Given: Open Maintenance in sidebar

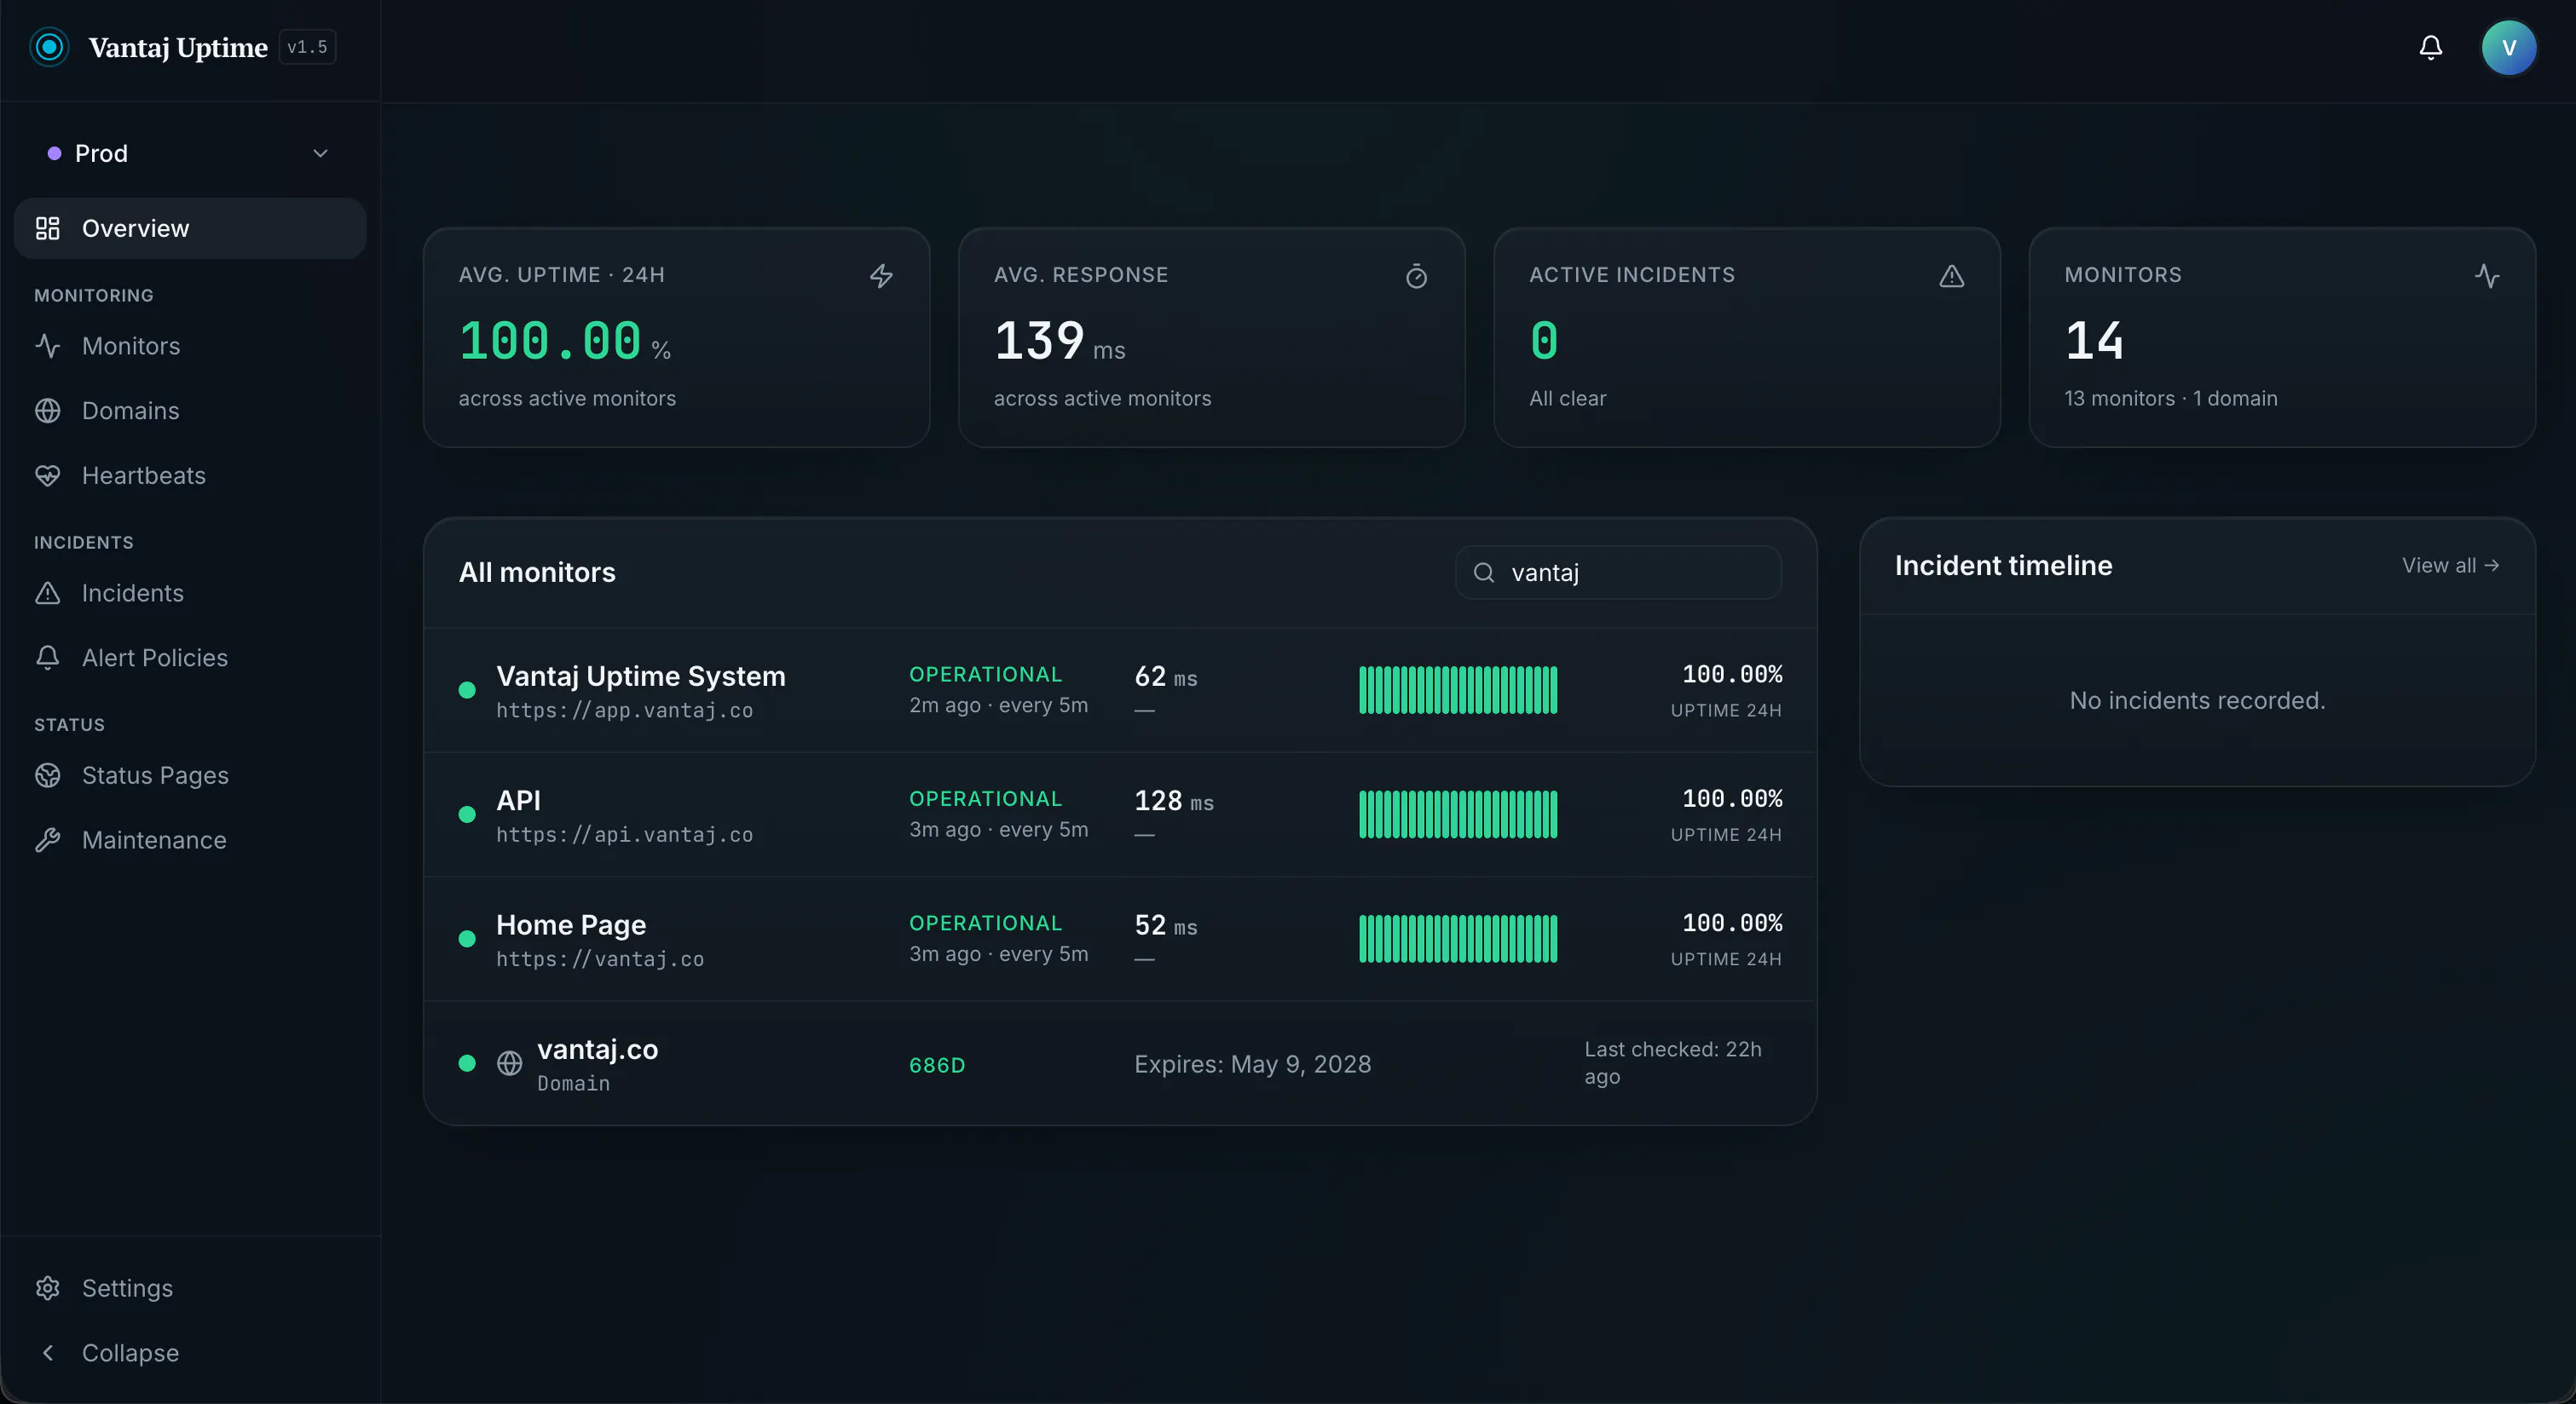Looking at the screenshot, I should point(190,840).
